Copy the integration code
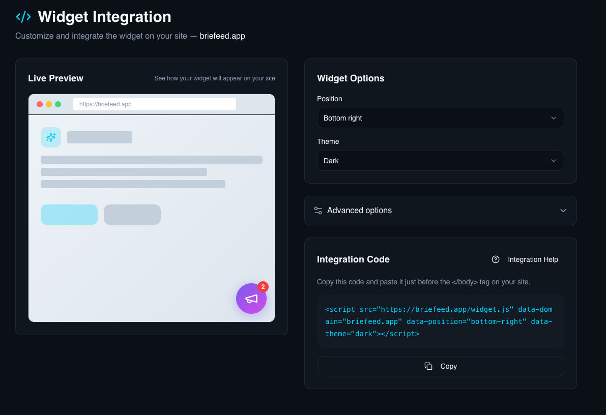606x415 pixels. (x=440, y=366)
